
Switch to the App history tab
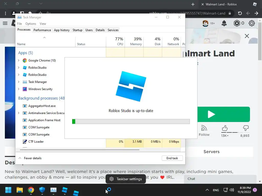point(62,30)
